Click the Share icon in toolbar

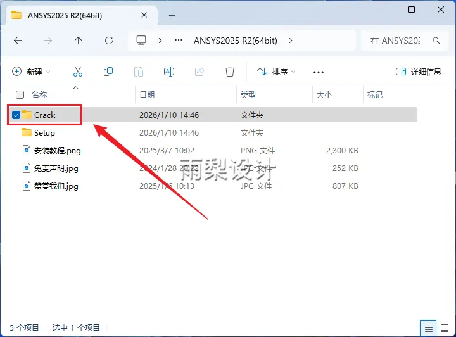(199, 72)
